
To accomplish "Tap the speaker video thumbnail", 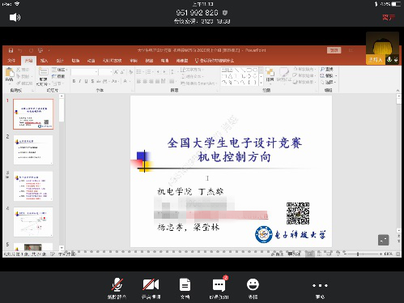I will pos(382,48).
